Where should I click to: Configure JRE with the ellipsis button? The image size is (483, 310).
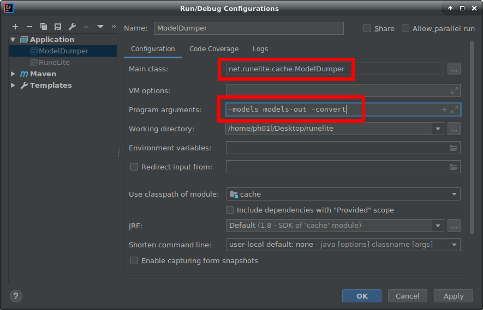coord(454,226)
